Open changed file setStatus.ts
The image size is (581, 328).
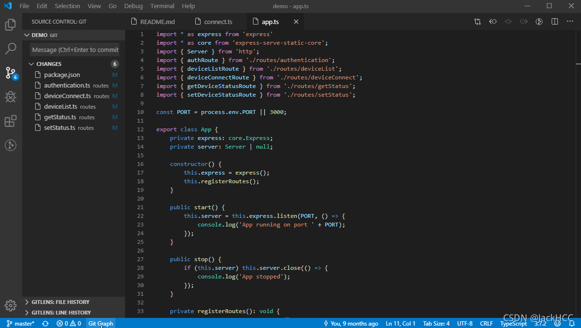pos(74,127)
